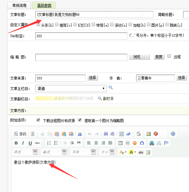Toggle Strikethrough formatting
The height and width of the screenshot is (192, 189).
(37, 143)
